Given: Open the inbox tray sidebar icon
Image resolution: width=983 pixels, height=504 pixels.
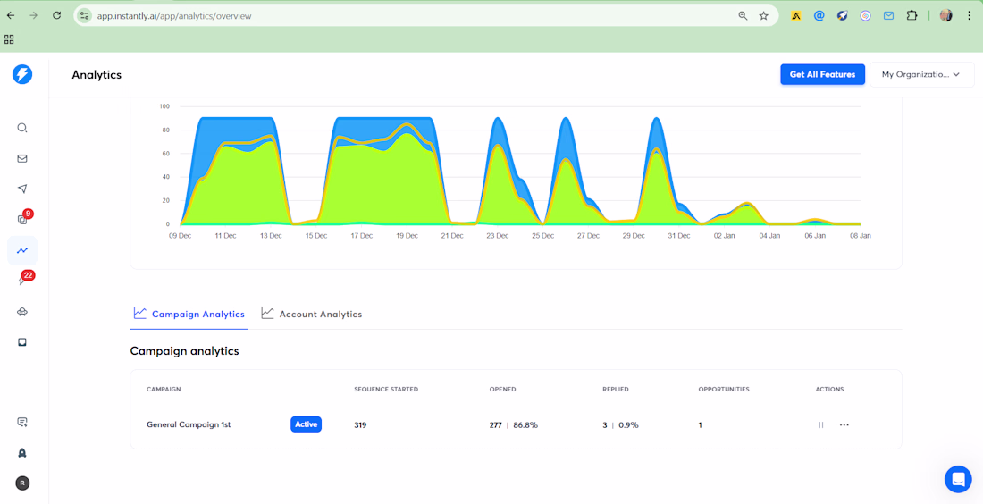Looking at the screenshot, I should (22, 342).
